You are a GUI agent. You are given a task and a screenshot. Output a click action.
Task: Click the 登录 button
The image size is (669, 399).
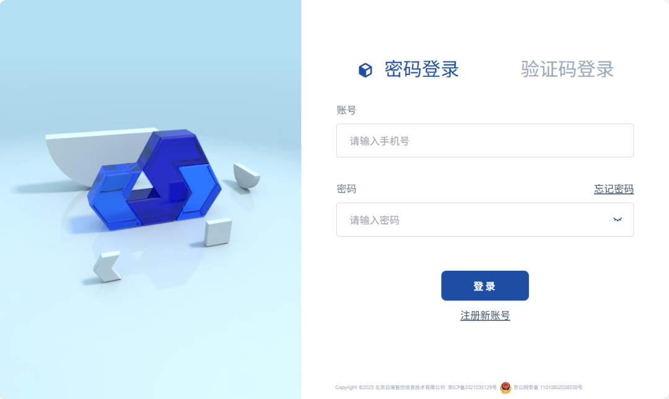(x=485, y=286)
